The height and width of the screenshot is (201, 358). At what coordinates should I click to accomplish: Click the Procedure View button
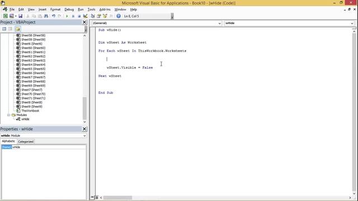pyautogui.click(x=92, y=197)
